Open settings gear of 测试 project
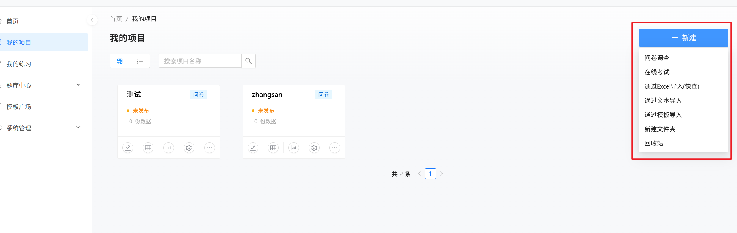This screenshot has width=737, height=233. 189,148
